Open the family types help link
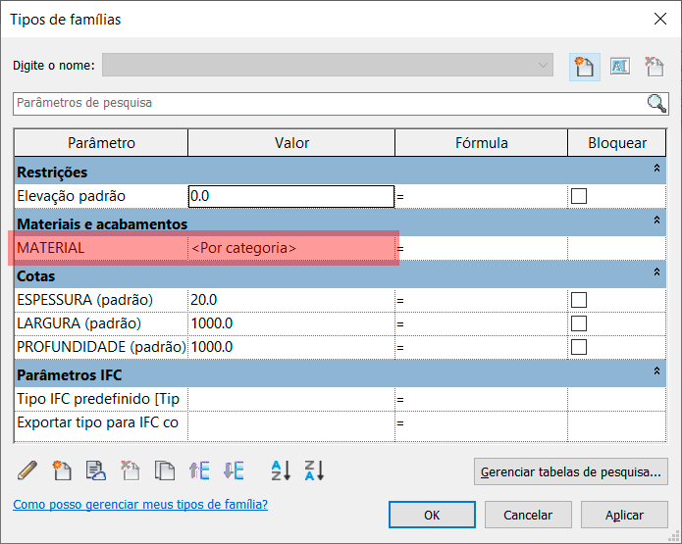Image resolution: width=682 pixels, height=544 pixels. point(139,505)
